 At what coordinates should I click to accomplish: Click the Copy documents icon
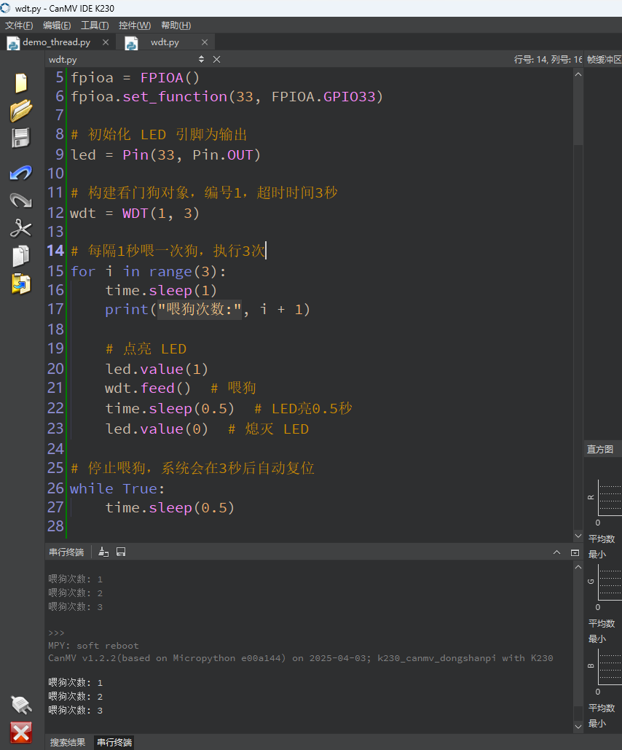point(20,256)
